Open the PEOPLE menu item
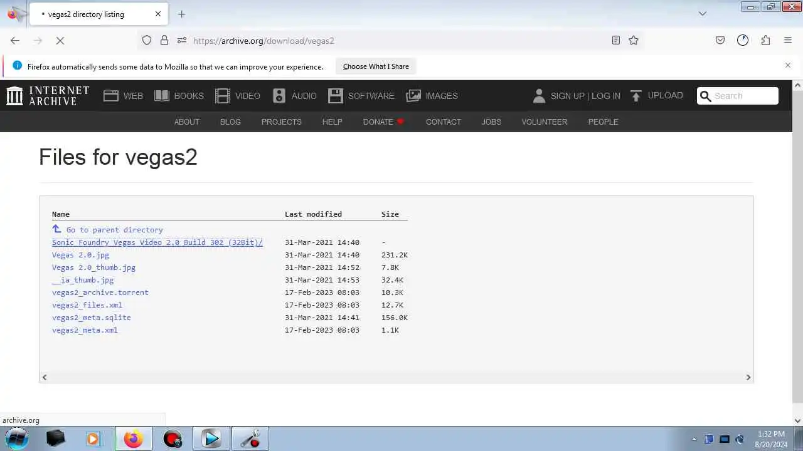803x451 pixels. (x=604, y=122)
